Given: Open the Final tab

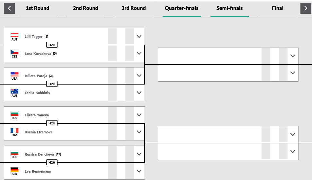Looking at the screenshot, I should 278,8.
